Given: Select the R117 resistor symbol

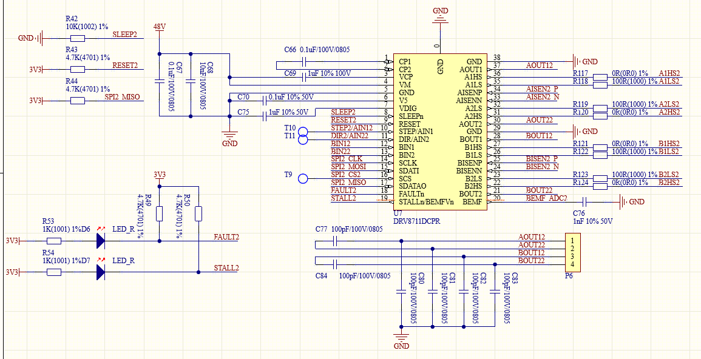Looking at the screenshot, I should [600, 77].
